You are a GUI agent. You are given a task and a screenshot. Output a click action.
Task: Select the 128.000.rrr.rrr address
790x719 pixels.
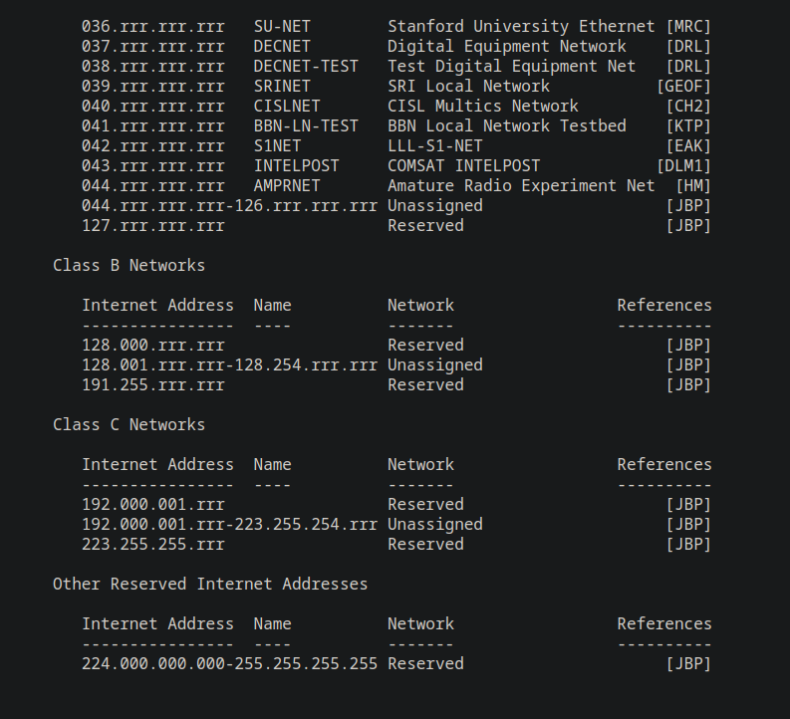click(153, 345)
